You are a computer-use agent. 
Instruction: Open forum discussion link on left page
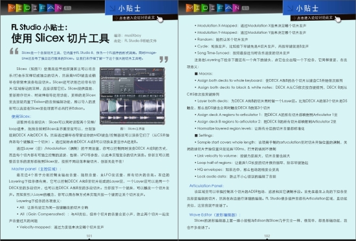coord(135,17)
